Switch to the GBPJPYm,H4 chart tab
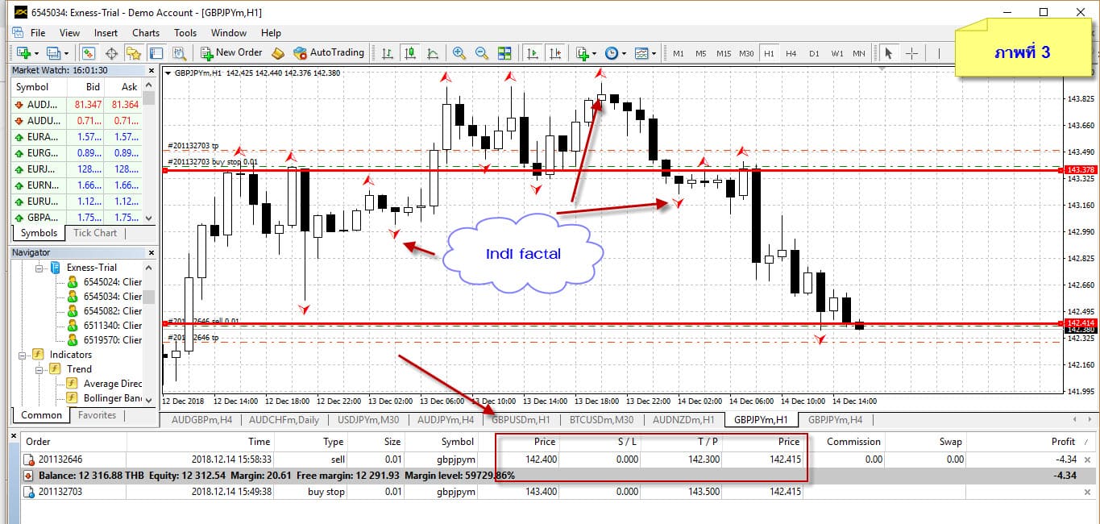 [x=835, y=420]
